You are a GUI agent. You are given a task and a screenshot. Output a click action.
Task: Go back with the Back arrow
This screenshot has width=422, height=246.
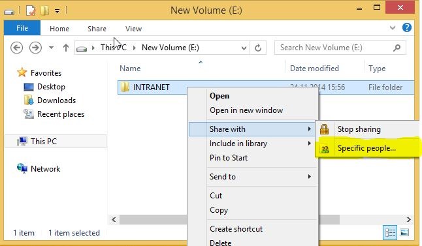point(16,48)
